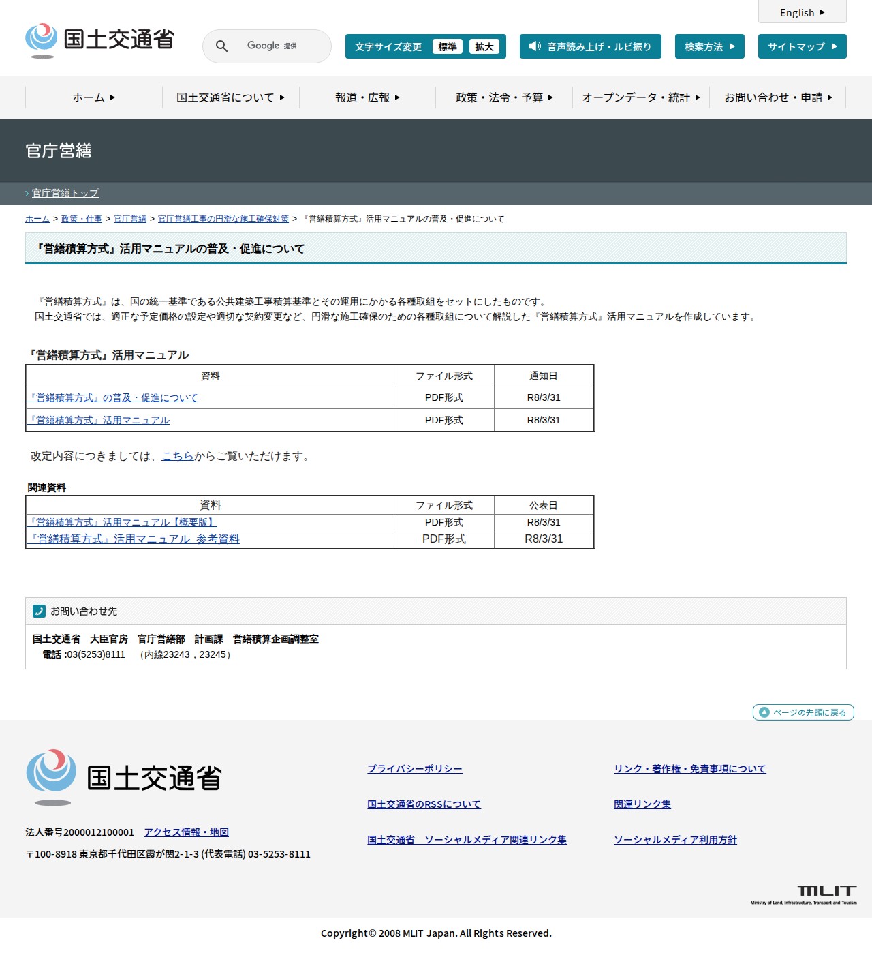Open the 検索方法 button

pyautogui.click(x=710, y=46)
